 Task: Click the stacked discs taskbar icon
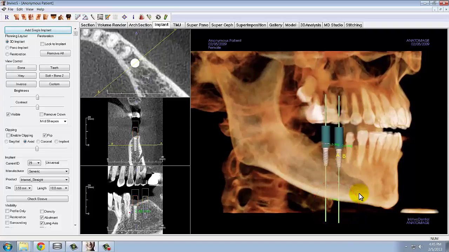tap(57, 247)
